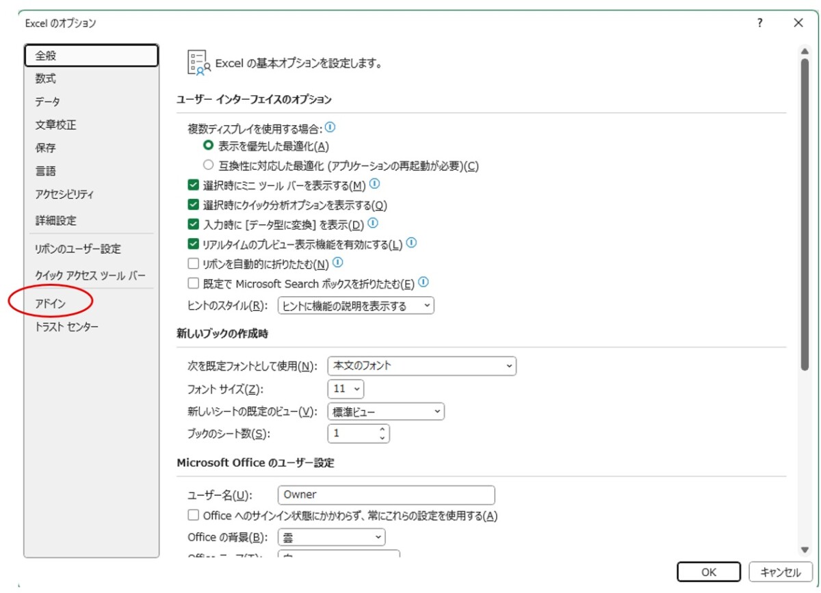Click info icon beside Microsoft Search option

(423, 282)
